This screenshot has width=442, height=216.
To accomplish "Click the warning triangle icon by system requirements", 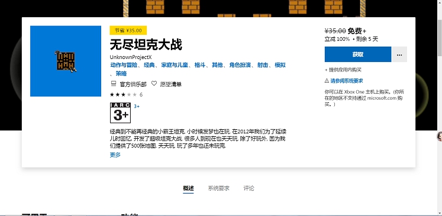I will click(327, 81).
